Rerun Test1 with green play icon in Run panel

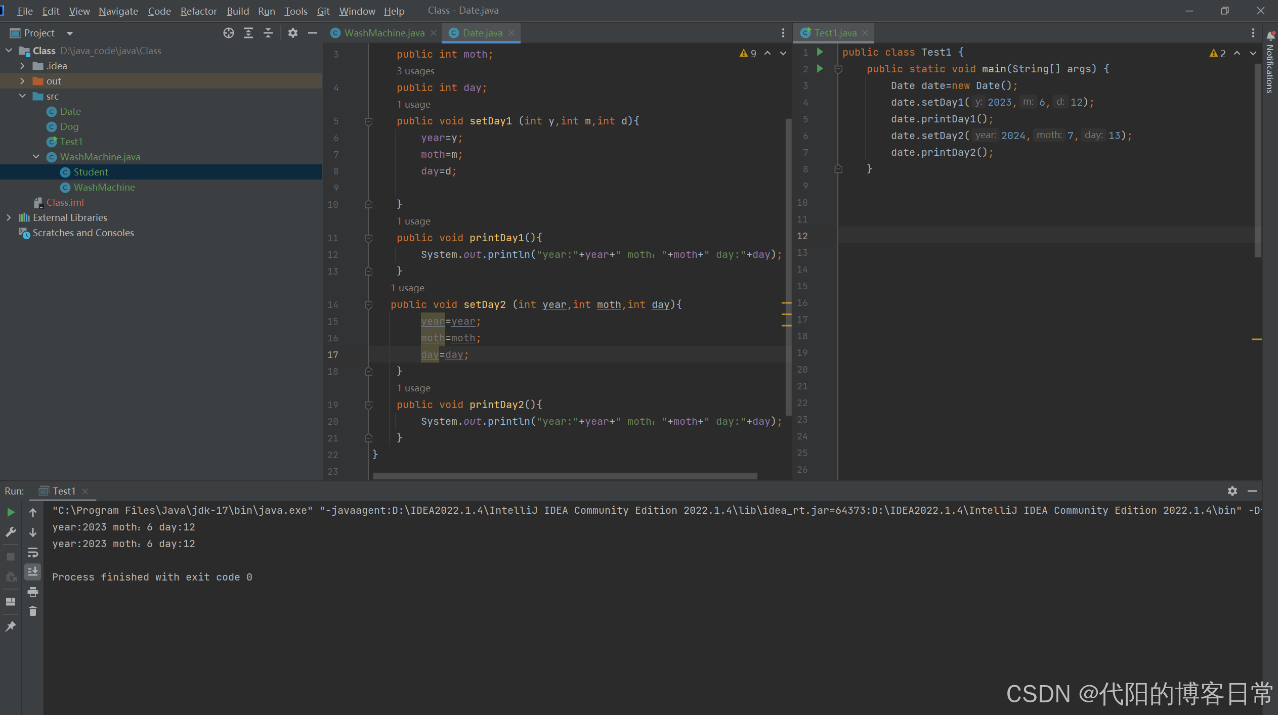pyautogui.click(x=11, y=512)
